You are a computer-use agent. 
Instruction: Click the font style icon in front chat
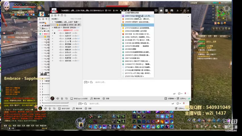[91, 82]
